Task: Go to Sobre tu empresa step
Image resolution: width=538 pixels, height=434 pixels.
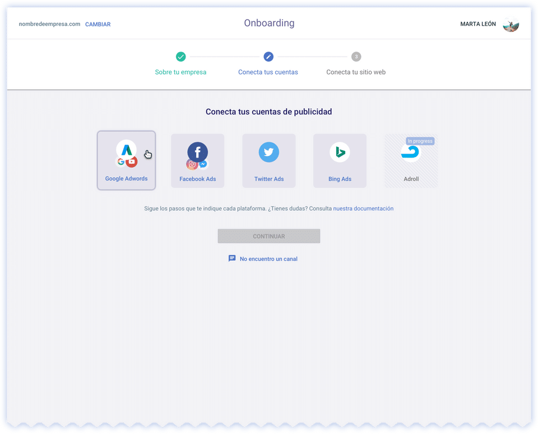Action: 180,72
